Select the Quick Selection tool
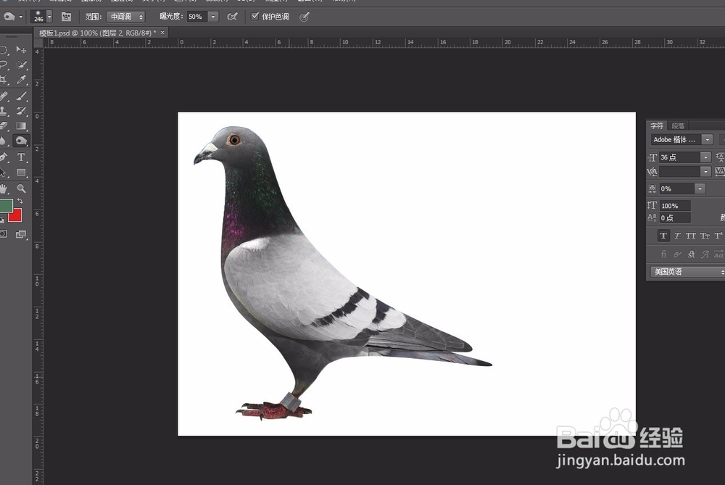Screen dimensions: 725x485 click(21, 65)
